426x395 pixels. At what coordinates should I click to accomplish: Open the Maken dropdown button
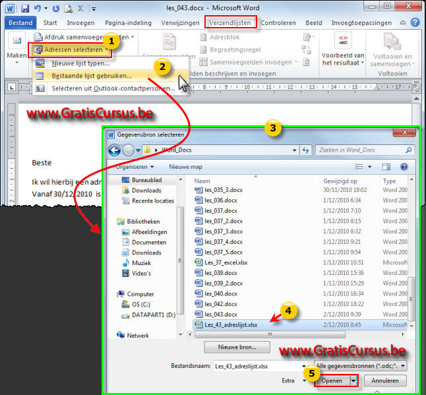(16, 48)
